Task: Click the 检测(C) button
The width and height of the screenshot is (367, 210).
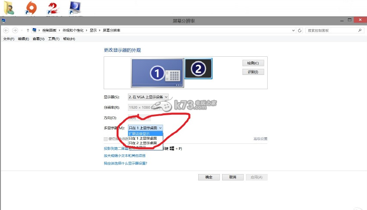Action: tap(253, 63)
